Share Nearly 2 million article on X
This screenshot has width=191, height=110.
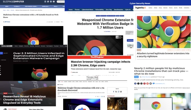(x=138, y=83)
